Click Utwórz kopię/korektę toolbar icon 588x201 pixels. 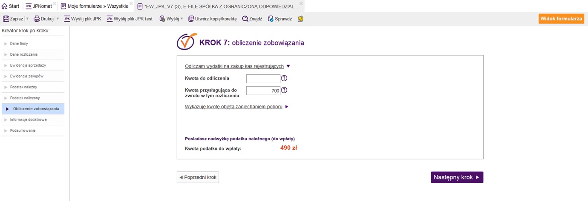[191, 19]
